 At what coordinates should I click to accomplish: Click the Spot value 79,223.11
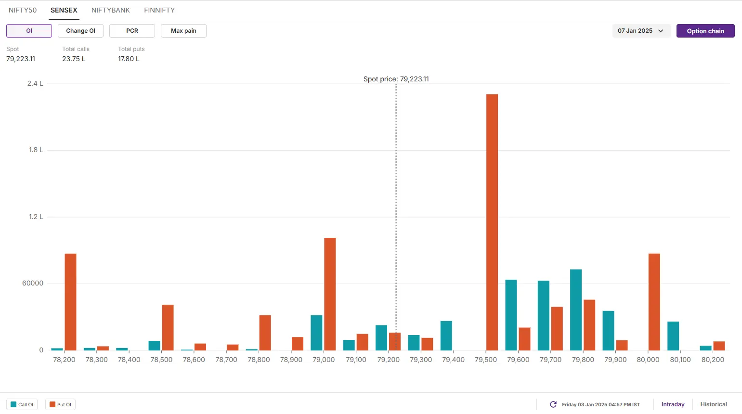21,59
